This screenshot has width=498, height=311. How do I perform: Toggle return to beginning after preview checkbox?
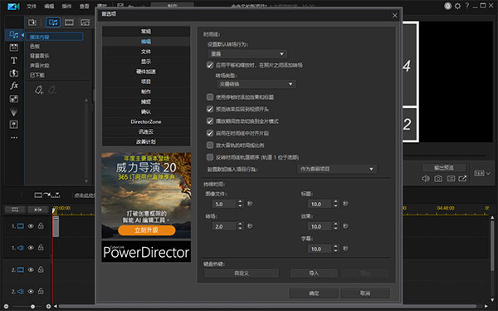coord(210,109)
